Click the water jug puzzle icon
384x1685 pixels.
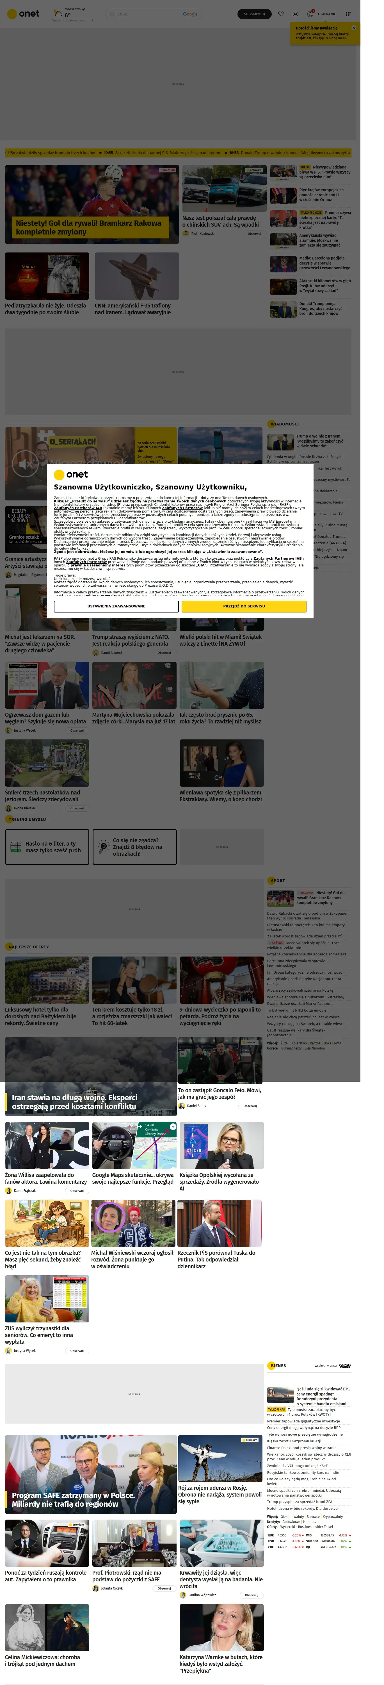pyautogui.click(x=16, y=847)
